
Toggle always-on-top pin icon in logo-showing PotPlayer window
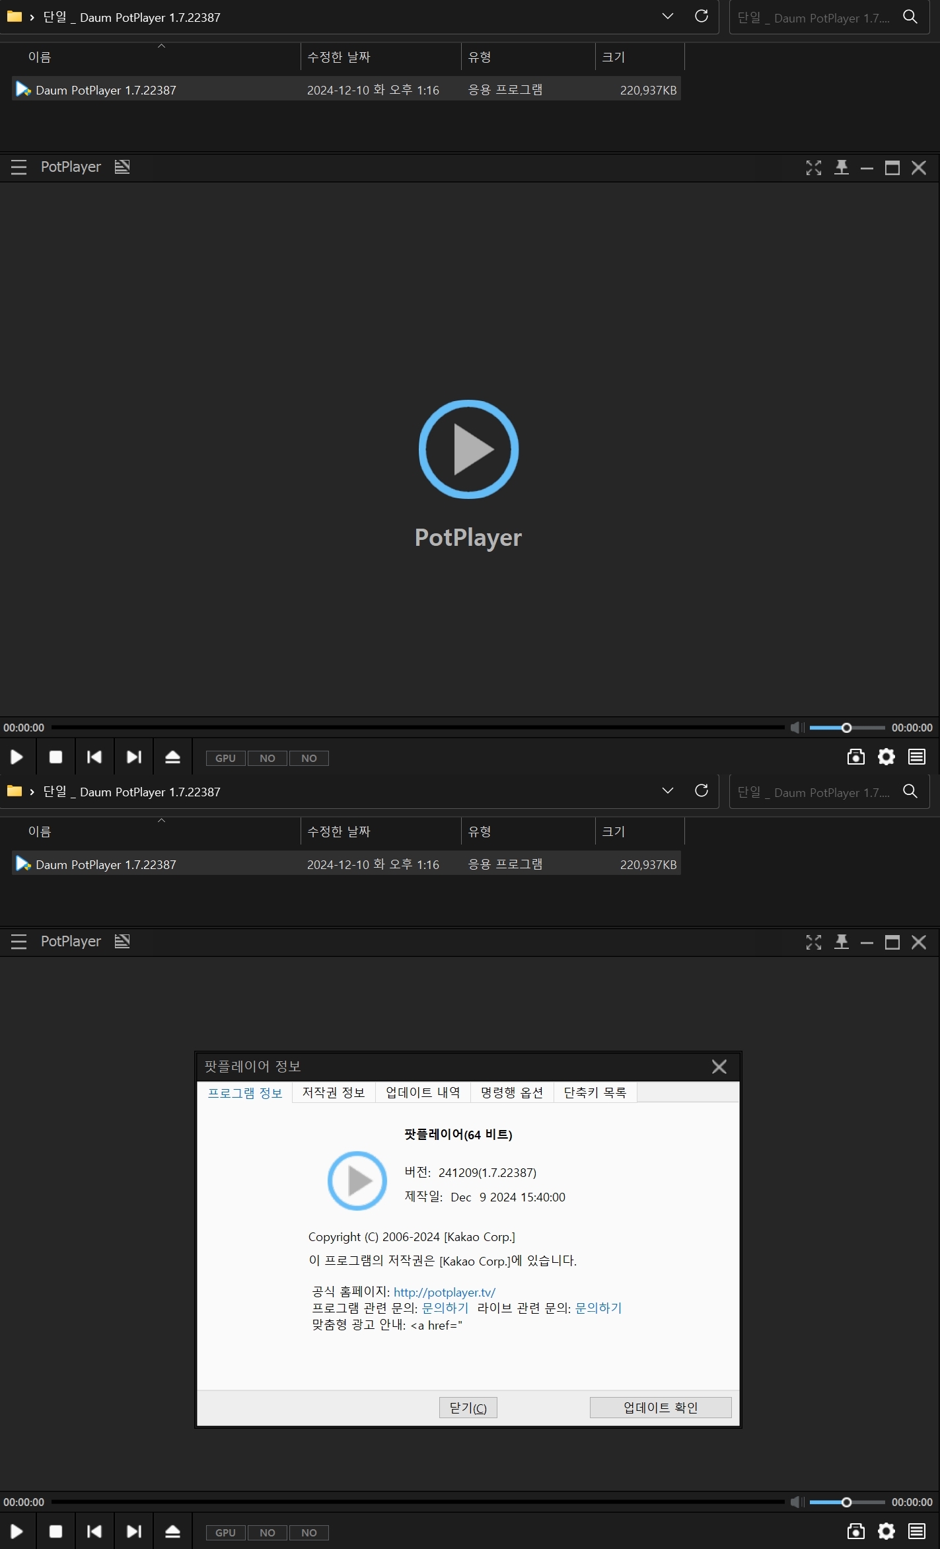click(842, 167)
